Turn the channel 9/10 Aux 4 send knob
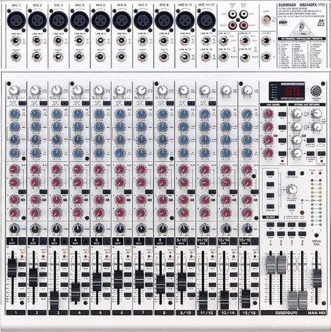The image size is (331, 332). click(184, 212)
